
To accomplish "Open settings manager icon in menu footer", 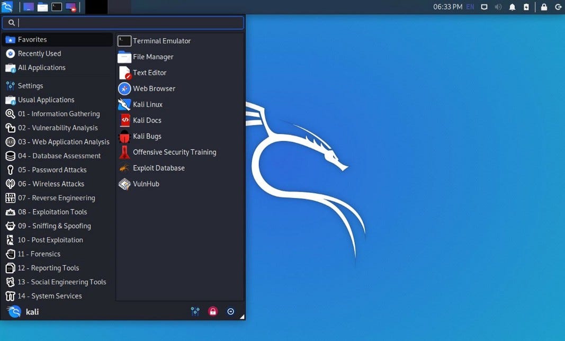I will [x=195, y=311].
